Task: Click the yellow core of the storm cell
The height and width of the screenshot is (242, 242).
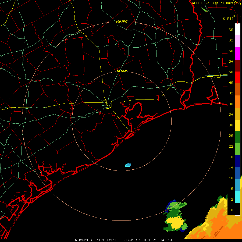Action: pyautogui.click(x=176, y=223)
